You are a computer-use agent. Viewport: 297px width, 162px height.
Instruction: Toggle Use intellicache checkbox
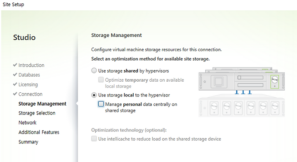[x=94, y=139]
